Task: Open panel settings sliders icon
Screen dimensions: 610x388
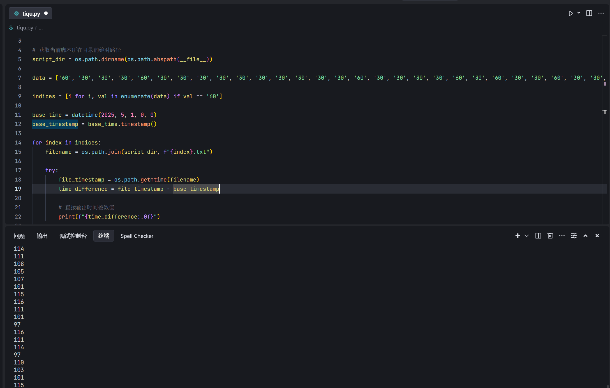Action: (574, 236)
